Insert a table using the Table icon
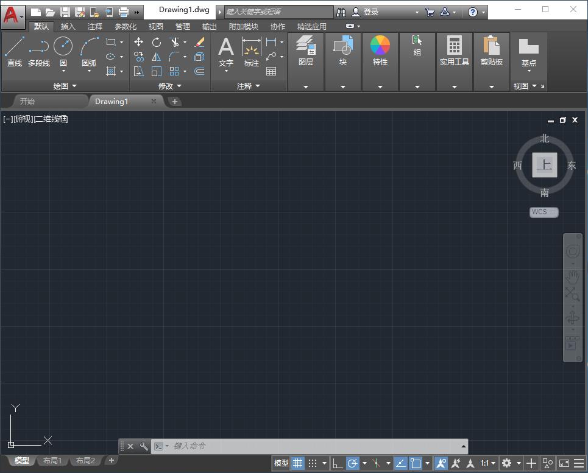Image resolution: width=588 pixels, height=473 pixels. (x=271, y=71)
